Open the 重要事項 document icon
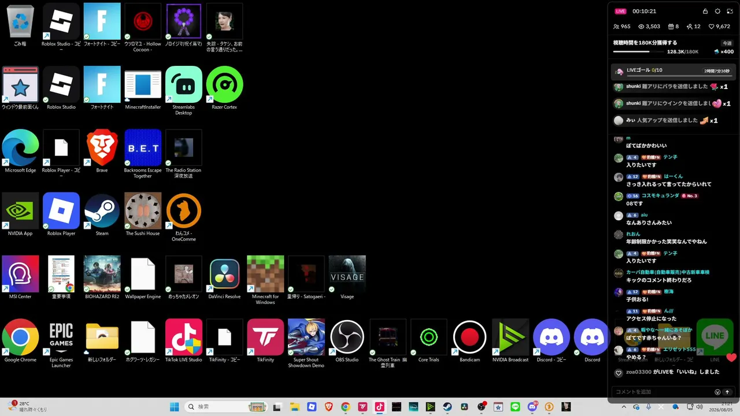Viewport: 740px width, 416px height. (x=61, y=278)
